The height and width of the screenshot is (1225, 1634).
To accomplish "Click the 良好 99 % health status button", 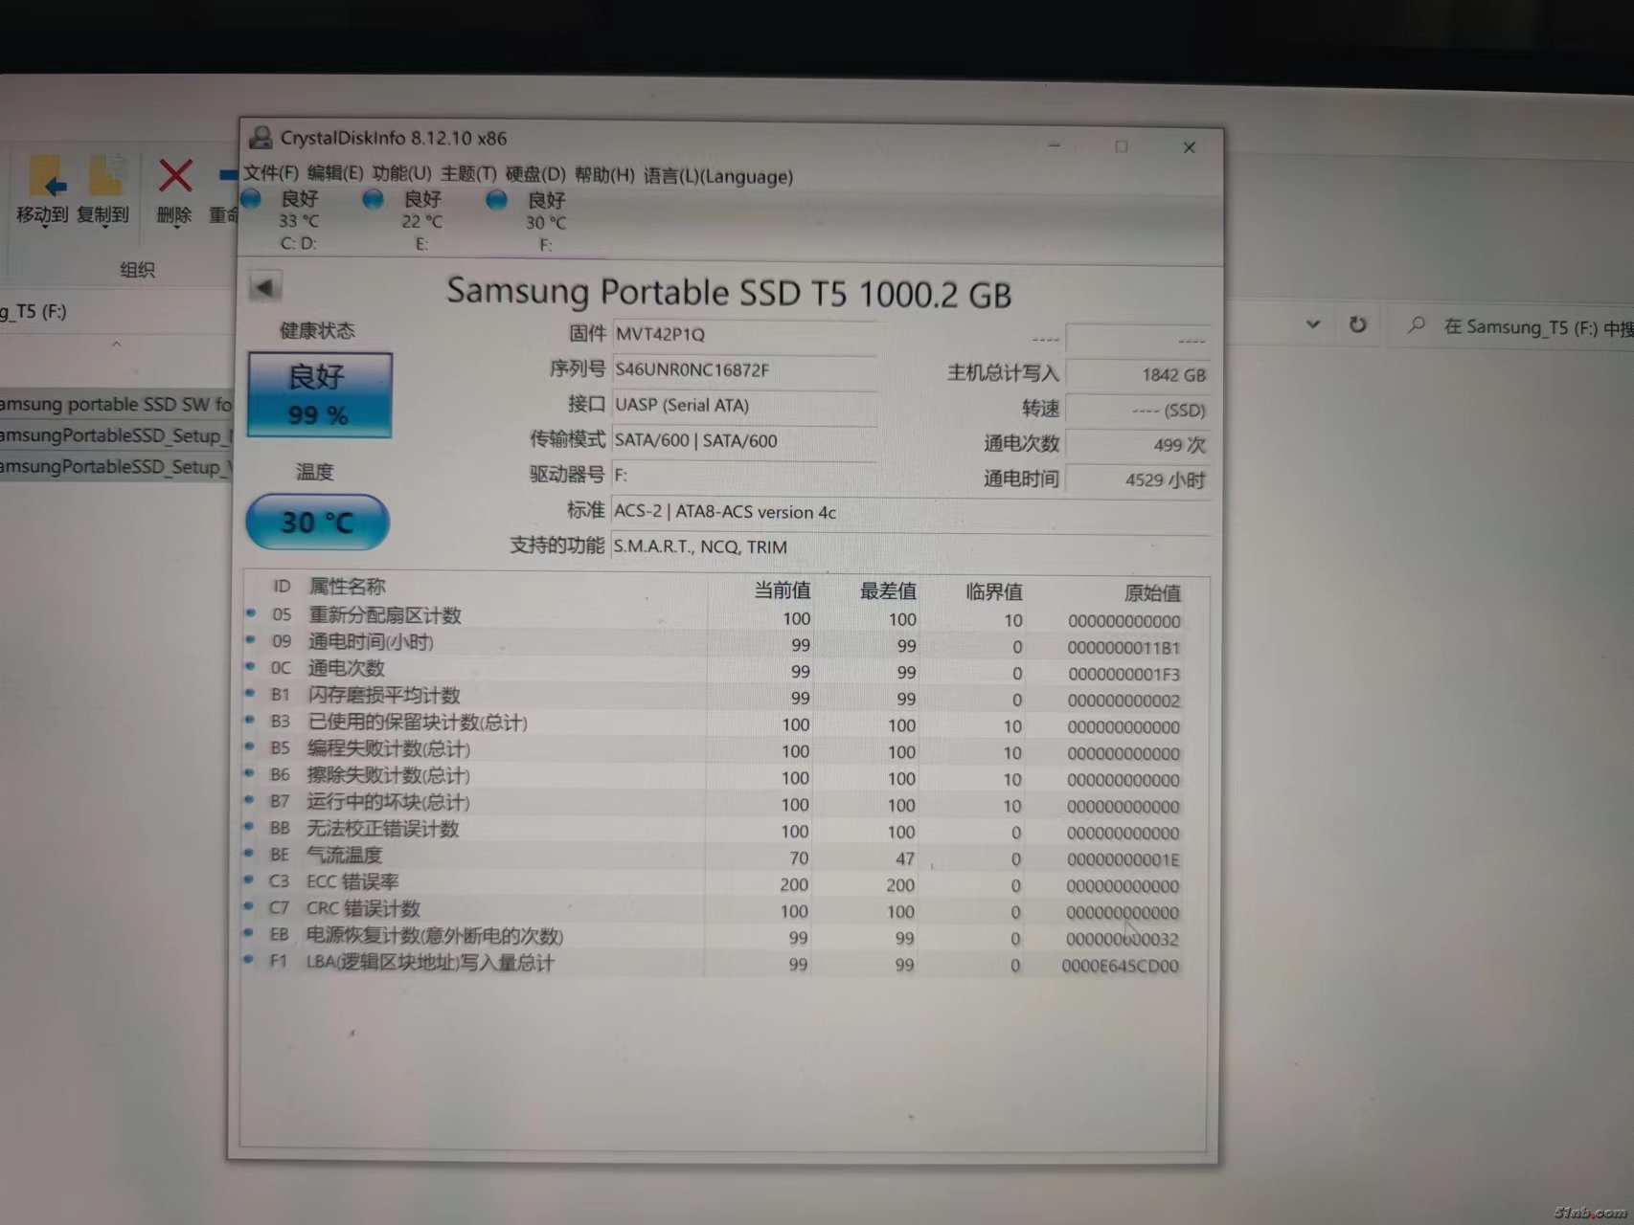I will [x=319, y=395].
